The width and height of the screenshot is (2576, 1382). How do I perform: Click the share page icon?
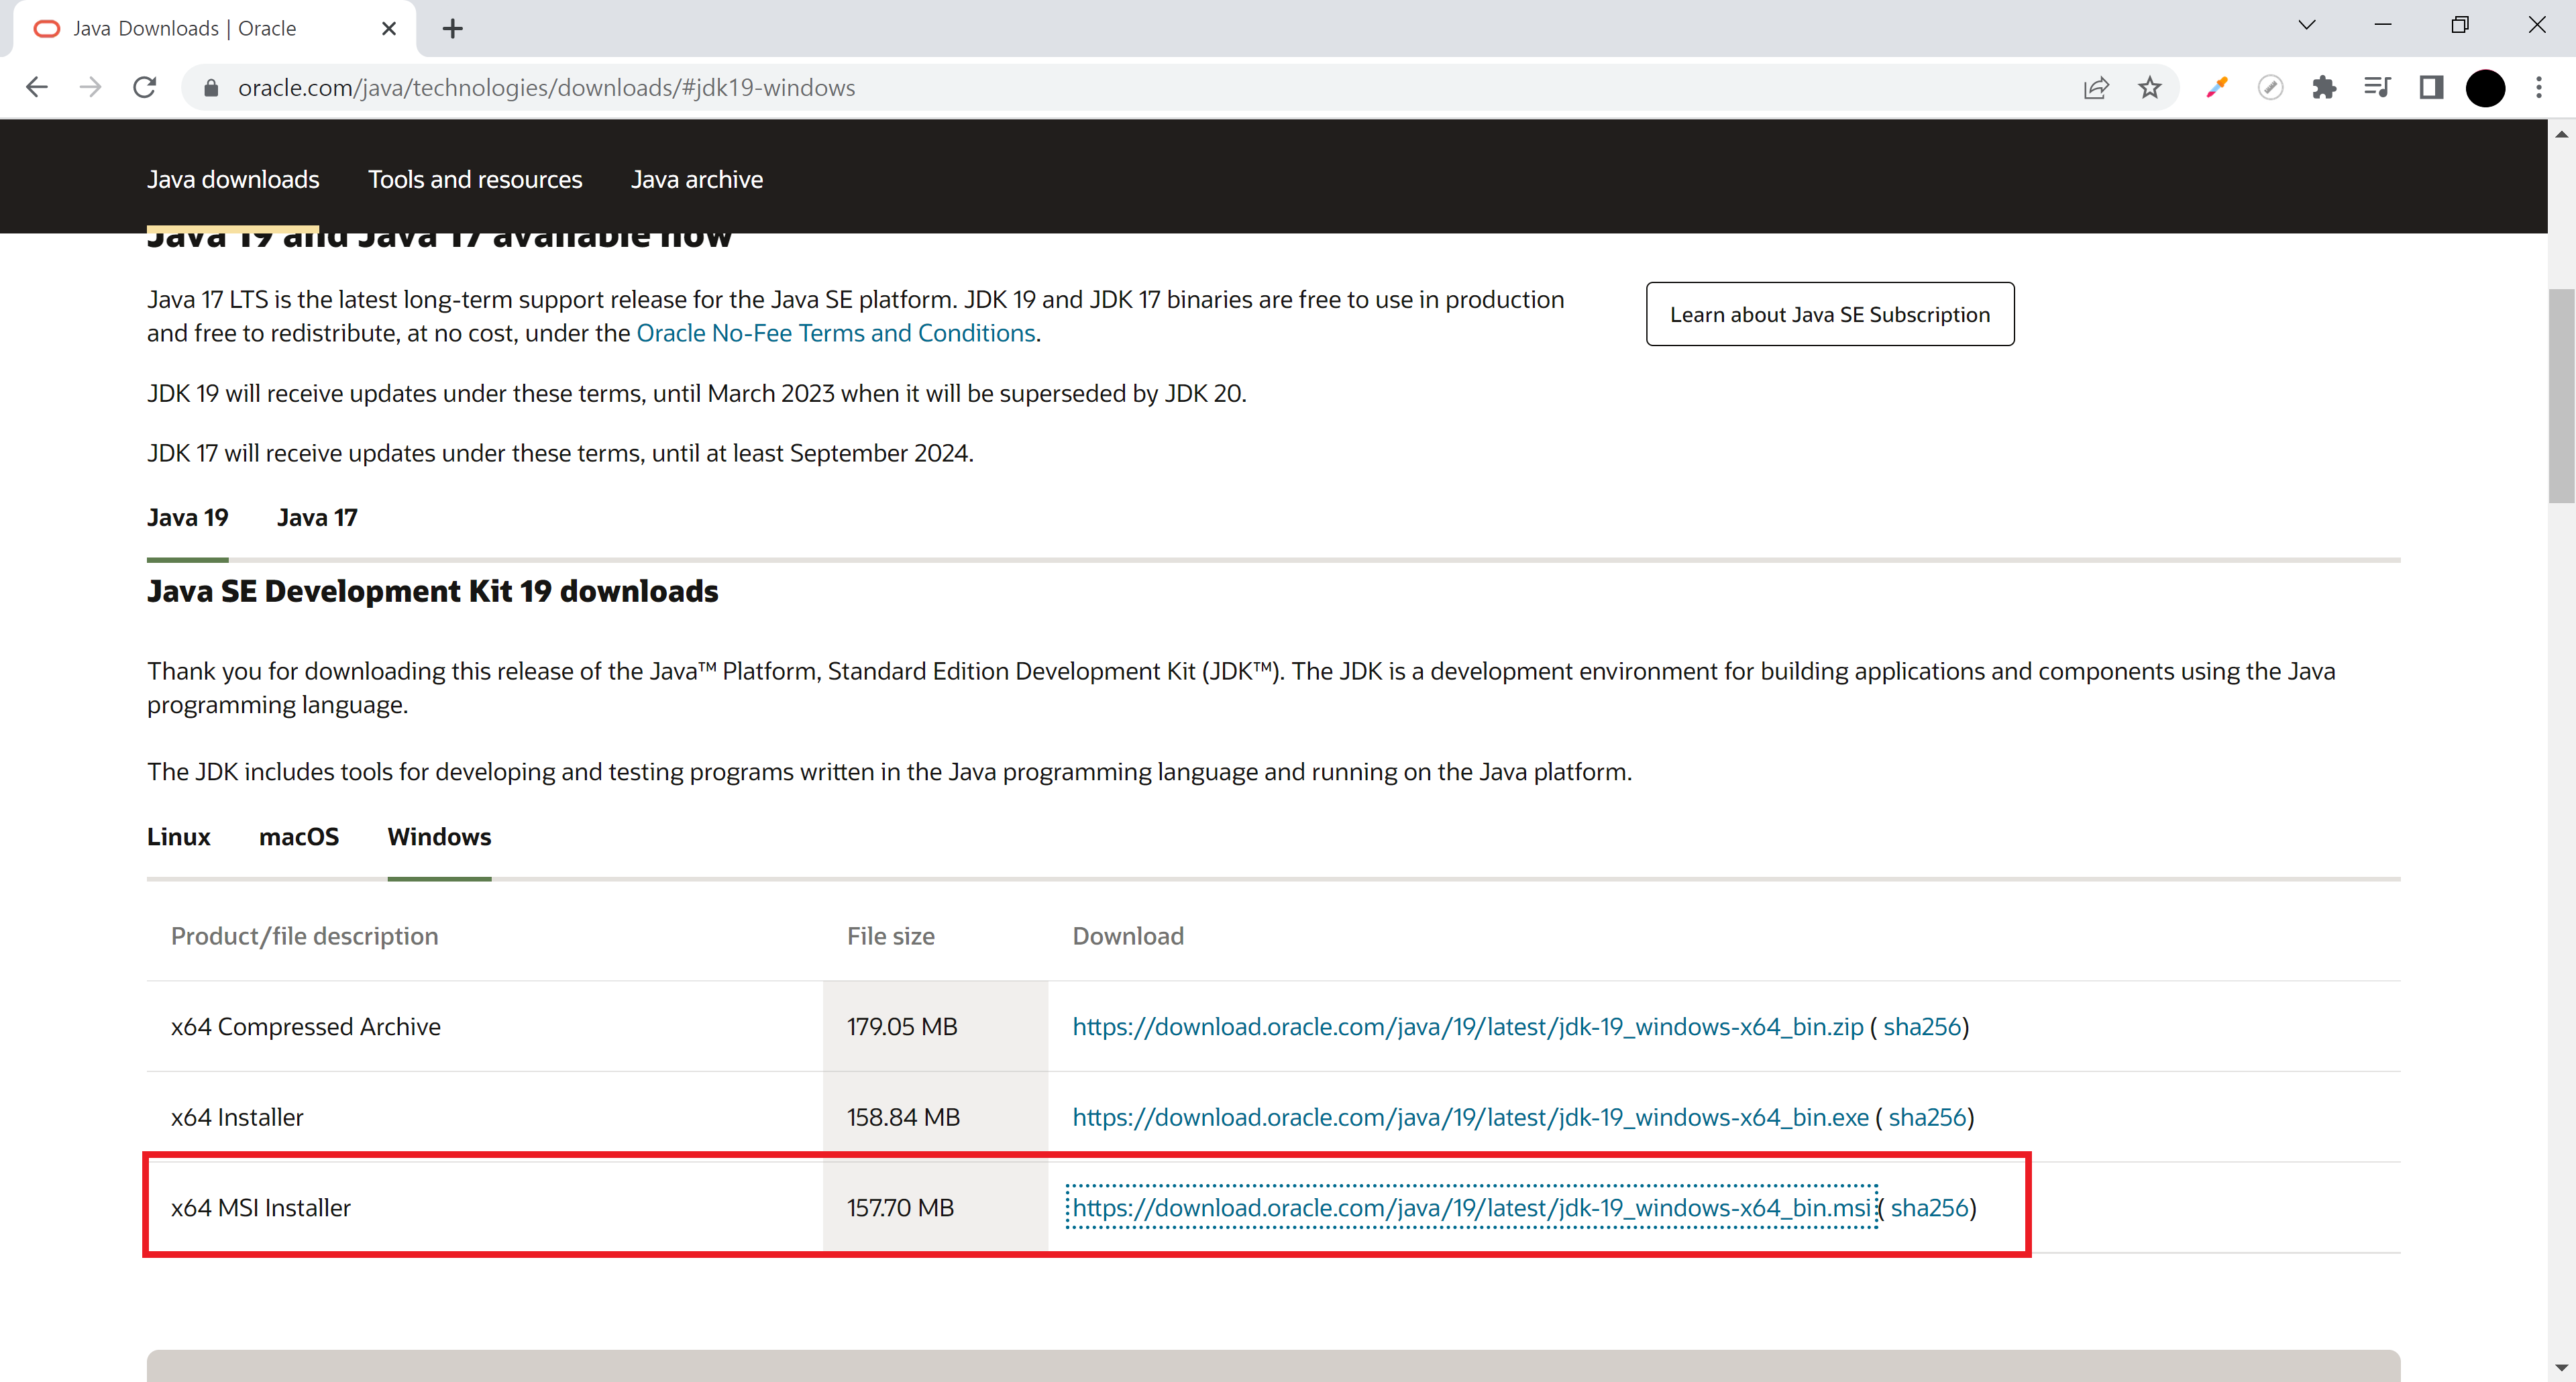[x=2096, y=88]
